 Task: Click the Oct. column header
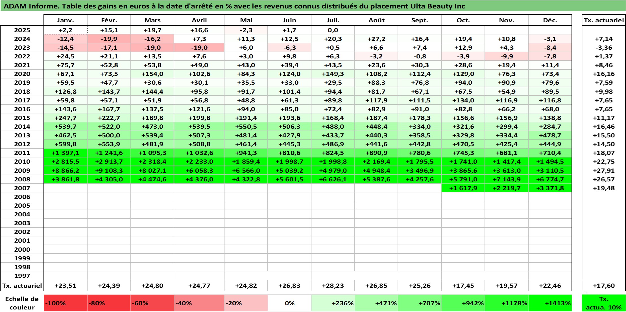(463, 20)
